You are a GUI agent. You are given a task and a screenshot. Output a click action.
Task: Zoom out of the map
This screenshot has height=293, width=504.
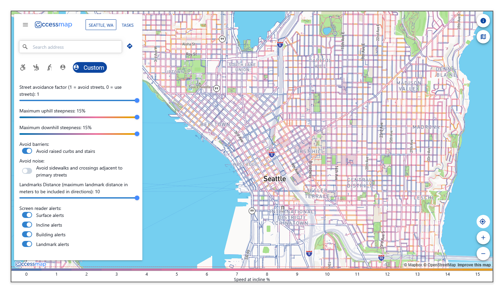pyautogui.click(x=483, y=254)
